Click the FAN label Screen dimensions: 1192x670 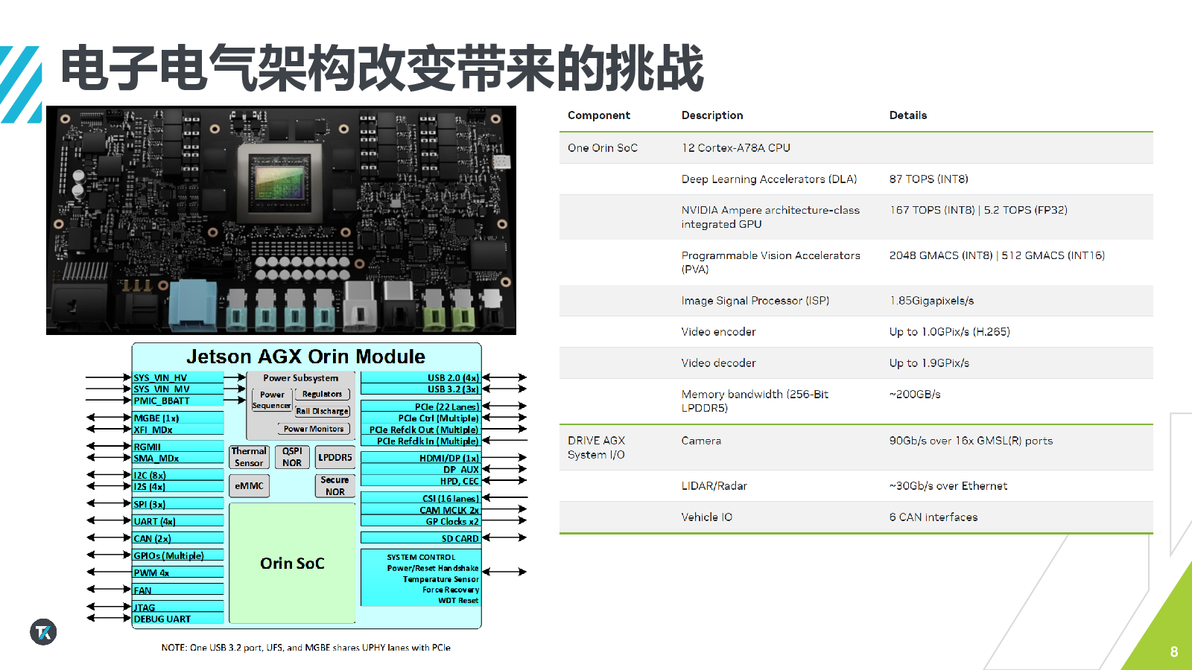[x=143, y=590]
